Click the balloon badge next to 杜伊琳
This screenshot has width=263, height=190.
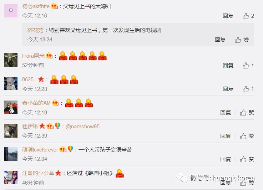coord(57,126)
